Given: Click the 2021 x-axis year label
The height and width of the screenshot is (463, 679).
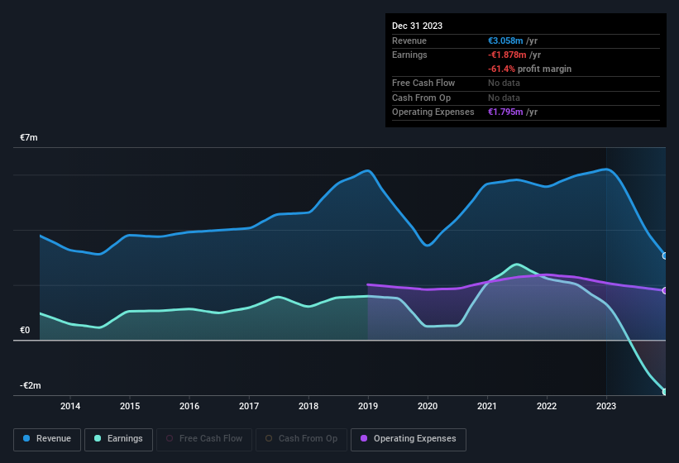Looking at the screenshot, I should point(487,406).
